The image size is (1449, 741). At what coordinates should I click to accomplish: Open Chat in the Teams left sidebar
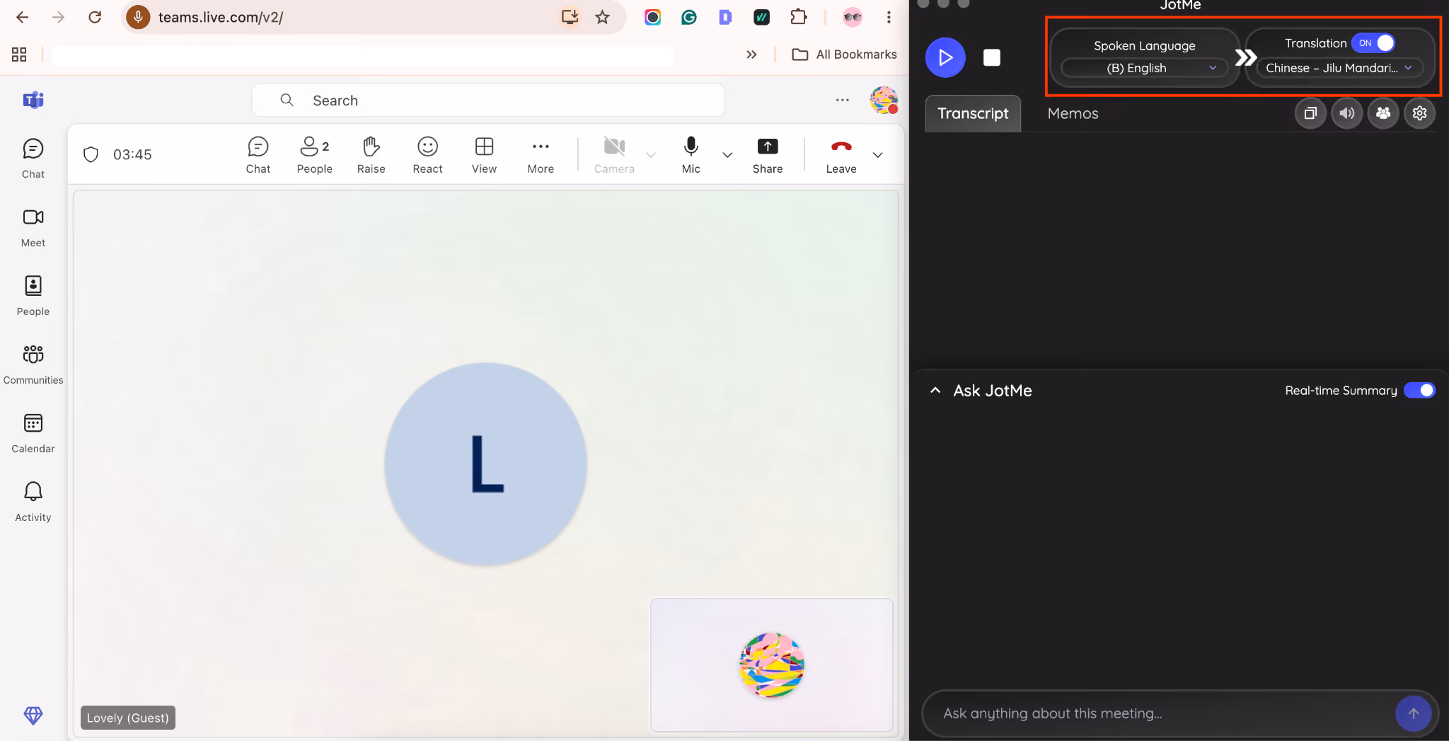[33, 159]
